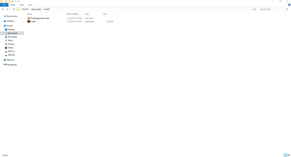The height and width of the screenshot is (157, 291).
Task: Select FiveM in address breadcrumb
Action: [47, 9]
